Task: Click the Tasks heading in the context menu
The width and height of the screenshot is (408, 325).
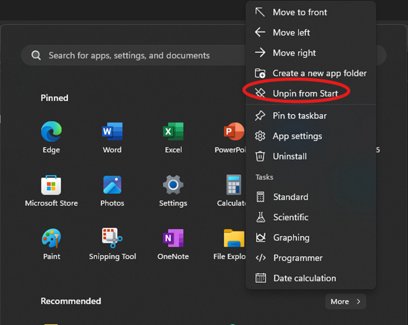Action: pos(264,177)
